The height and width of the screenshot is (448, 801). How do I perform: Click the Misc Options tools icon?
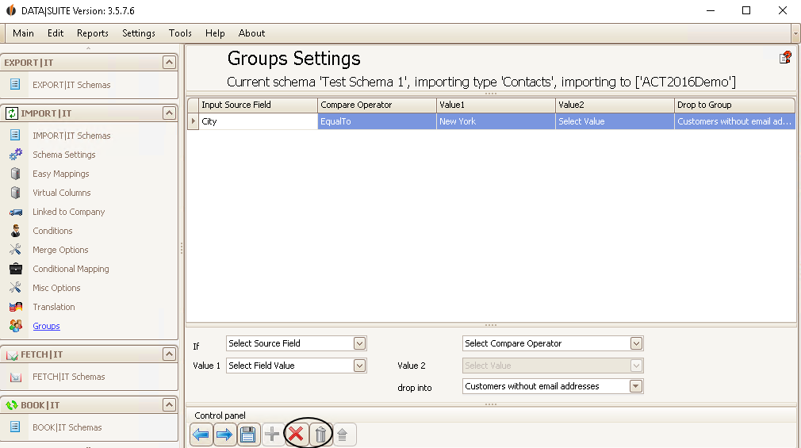[15, 287]
